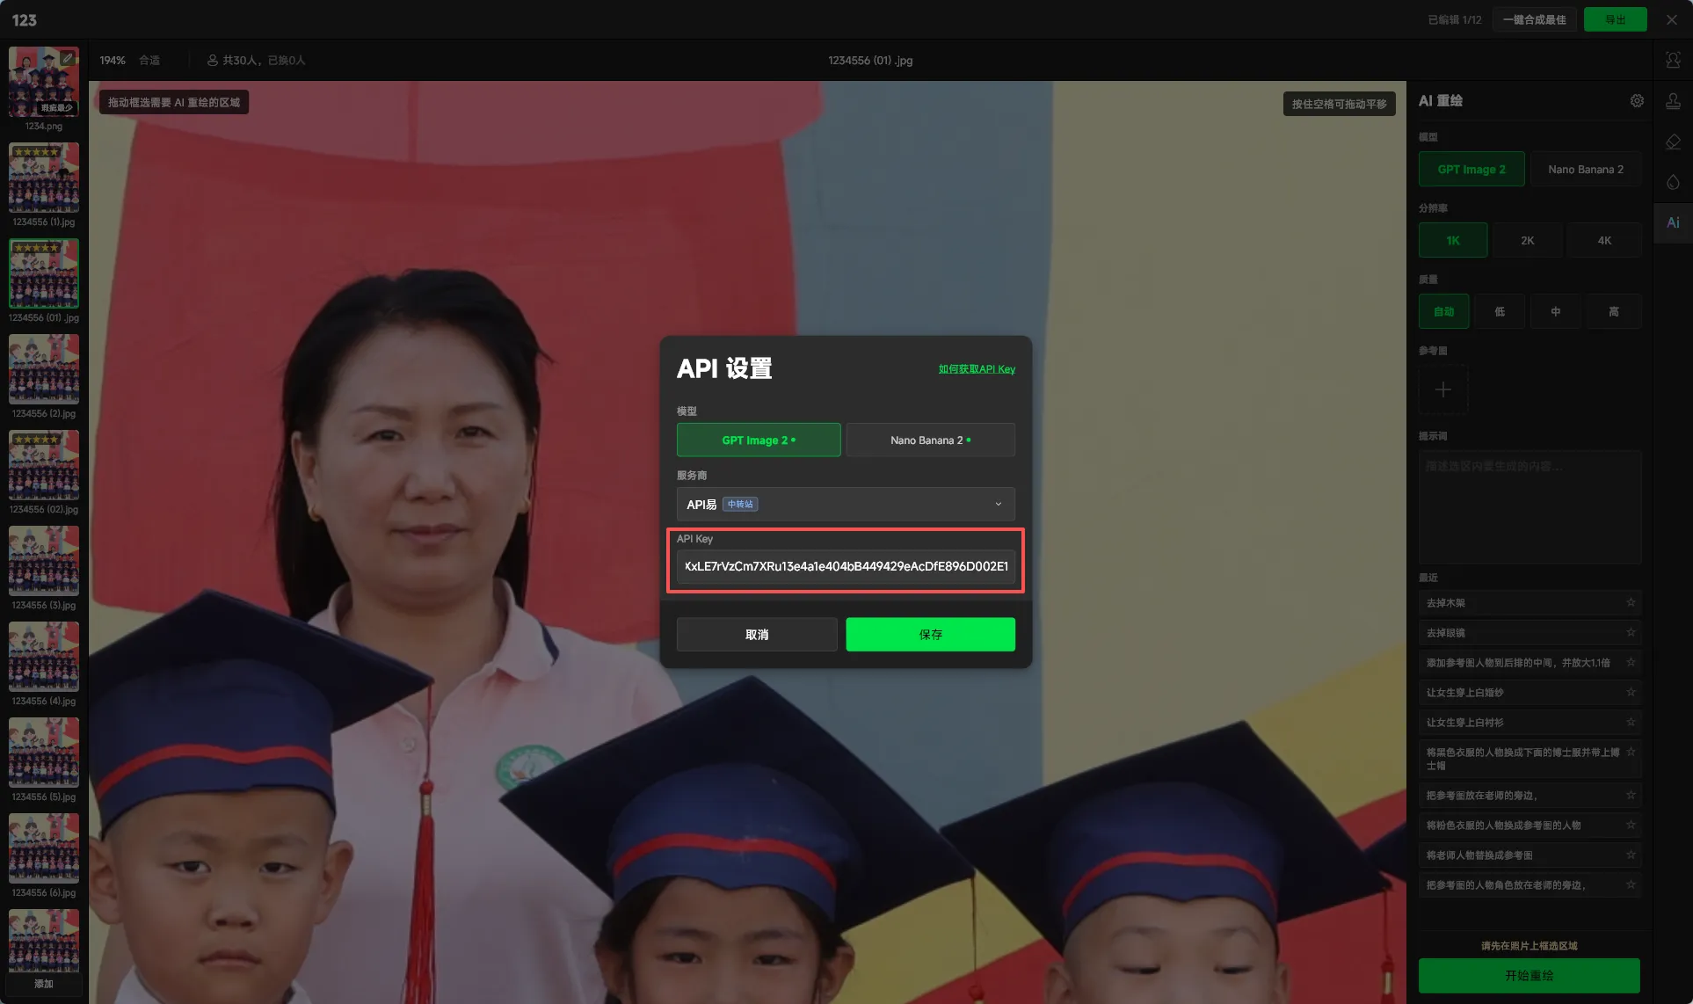The height and width of the screenshot is (1004, 1693).
Task: Click the 已编辑 1/12 status text
Action: 1454,19
